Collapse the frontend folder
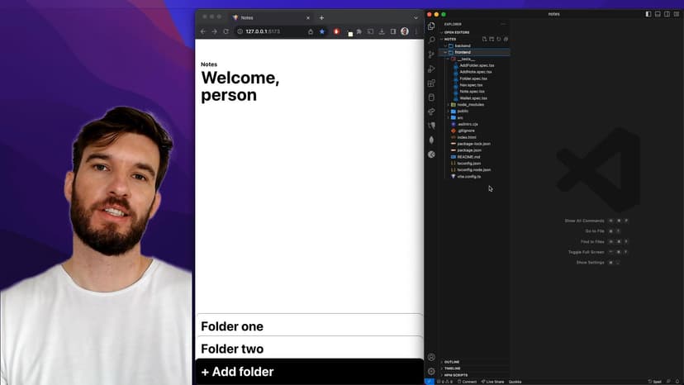 462,52
